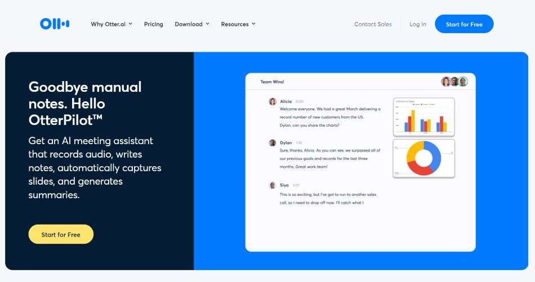Click the yellow Start for Free button
The height and width of the screenshot is (282, 535).
[61, 234]
